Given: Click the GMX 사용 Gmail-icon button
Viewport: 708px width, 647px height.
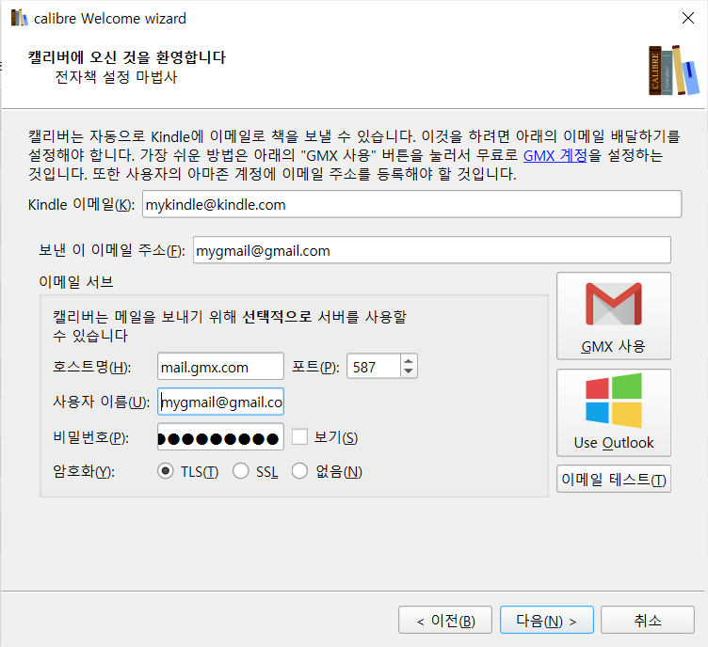Looking at the screenshot, I should click(614, 316).
